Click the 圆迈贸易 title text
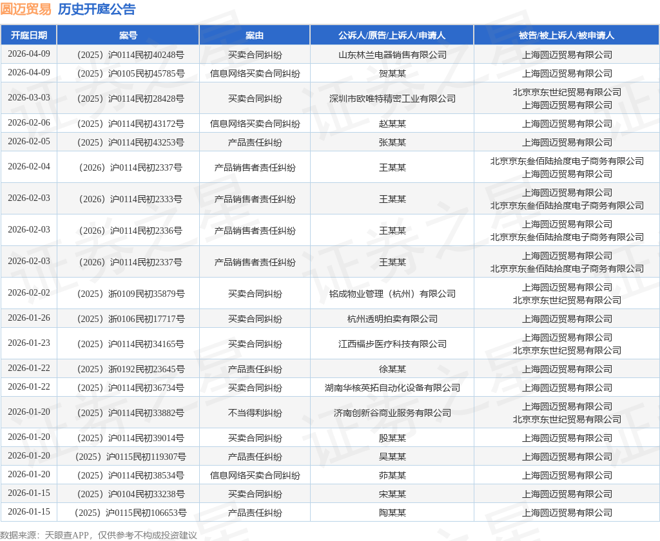The height and width of the screenshot is (541, 660). [26, 9]
